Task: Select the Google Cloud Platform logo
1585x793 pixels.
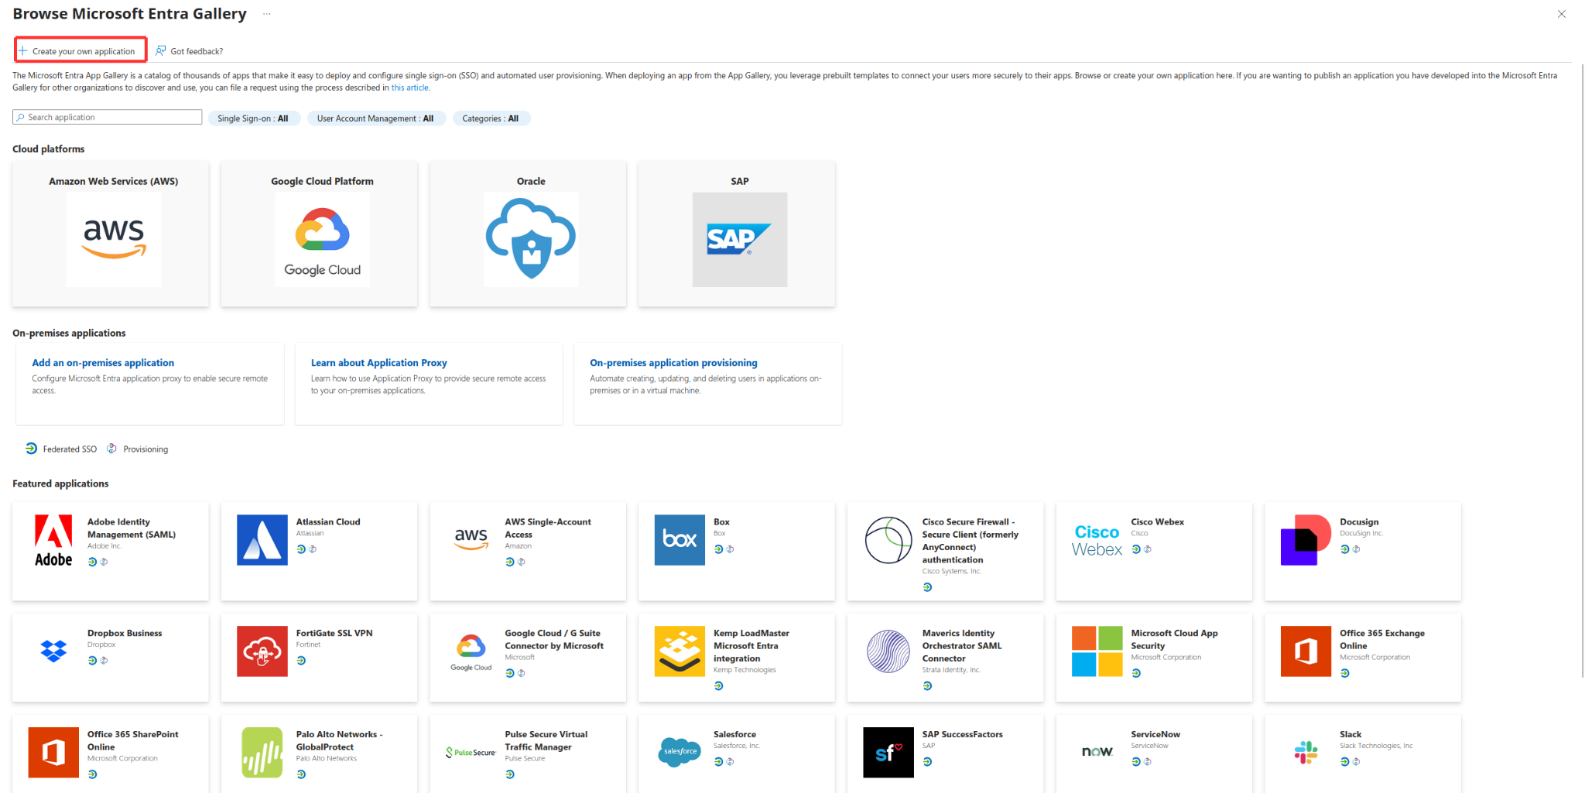Action: click(x=322, y=240)
